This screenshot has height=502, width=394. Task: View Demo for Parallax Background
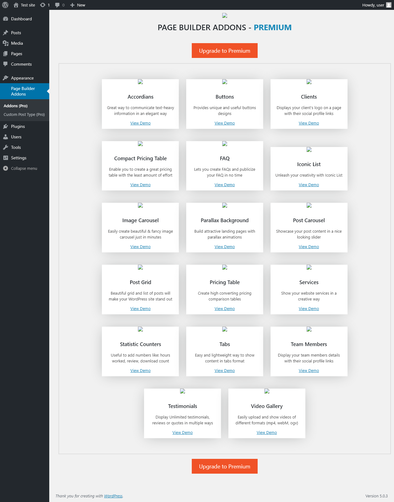tap(225, 247)
